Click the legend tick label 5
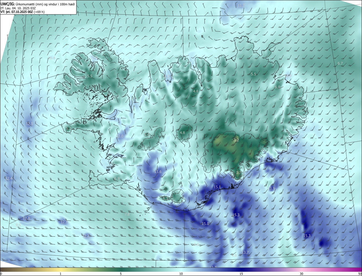 tap(121, 274)
